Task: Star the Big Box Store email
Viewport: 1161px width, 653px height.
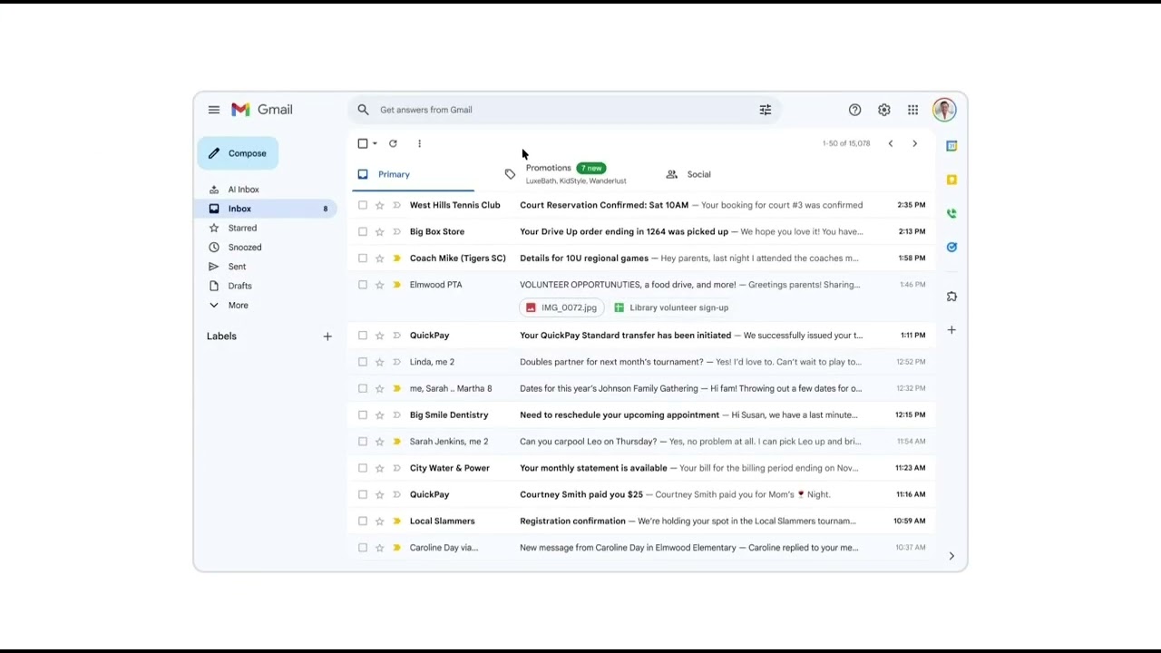Action: (x=380, y=231)
